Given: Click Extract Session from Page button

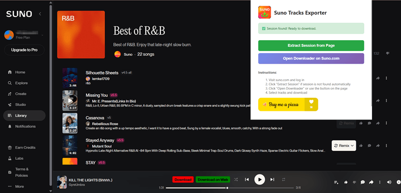Looking at the screenshot, I should [311, 46].
